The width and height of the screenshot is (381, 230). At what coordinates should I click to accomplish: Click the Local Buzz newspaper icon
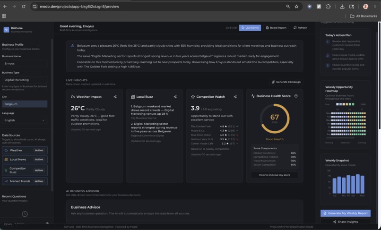tap(133, 97)
